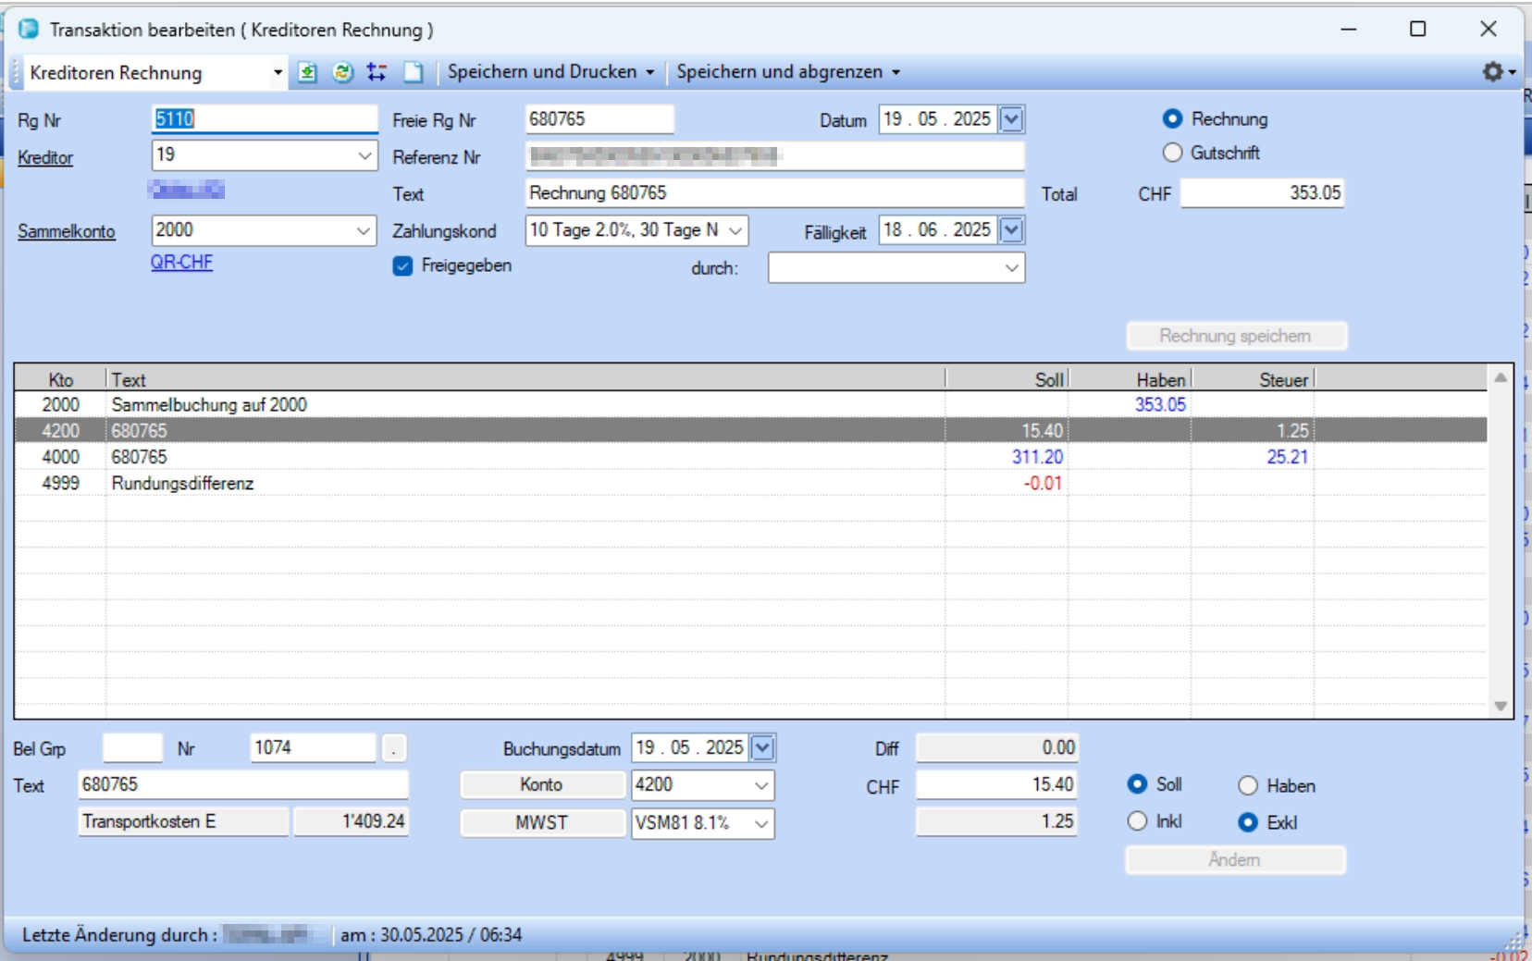Click the Total CHF 353.05 field
Screen dimensions: 1532x961
[x=1262, y=192]
